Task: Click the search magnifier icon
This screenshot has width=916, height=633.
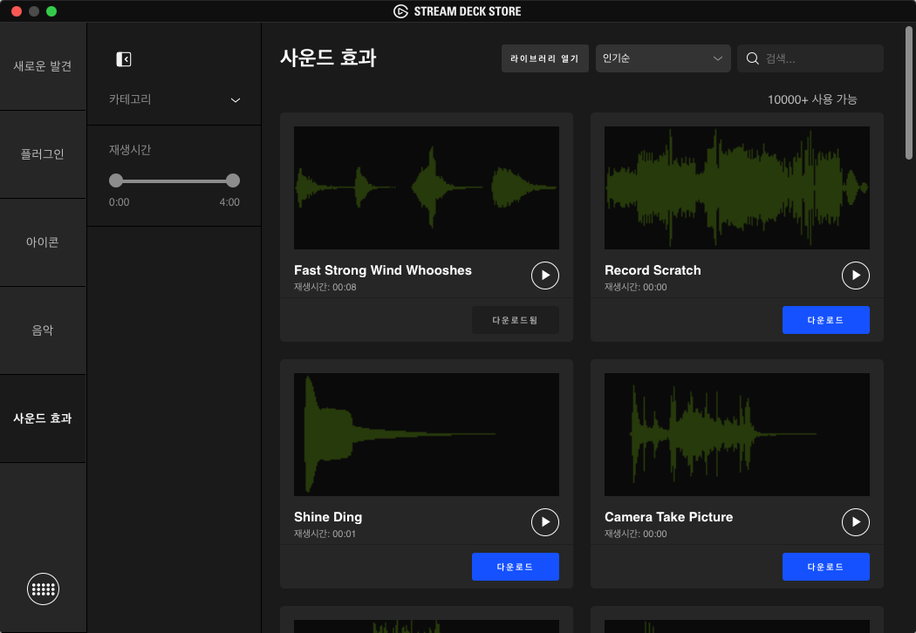Action: 752,58
